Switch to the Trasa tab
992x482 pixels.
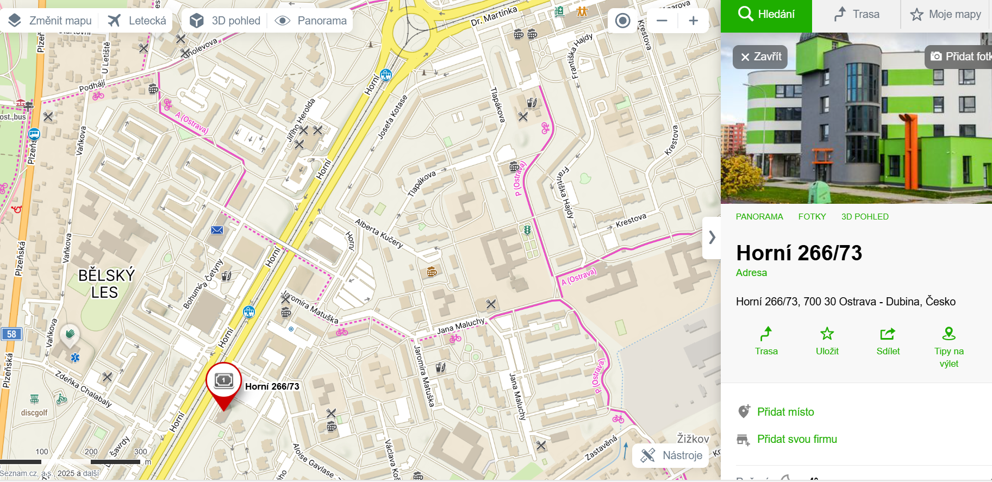pos(857,15)
